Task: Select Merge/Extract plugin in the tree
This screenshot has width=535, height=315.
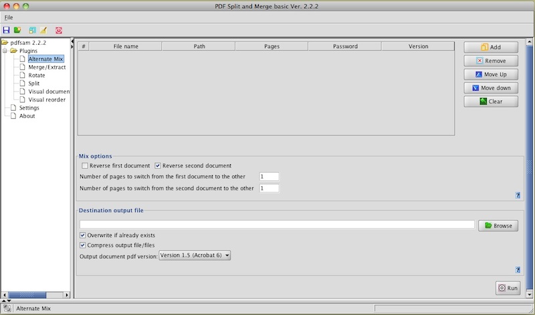Action: click(x=47, y=67)
